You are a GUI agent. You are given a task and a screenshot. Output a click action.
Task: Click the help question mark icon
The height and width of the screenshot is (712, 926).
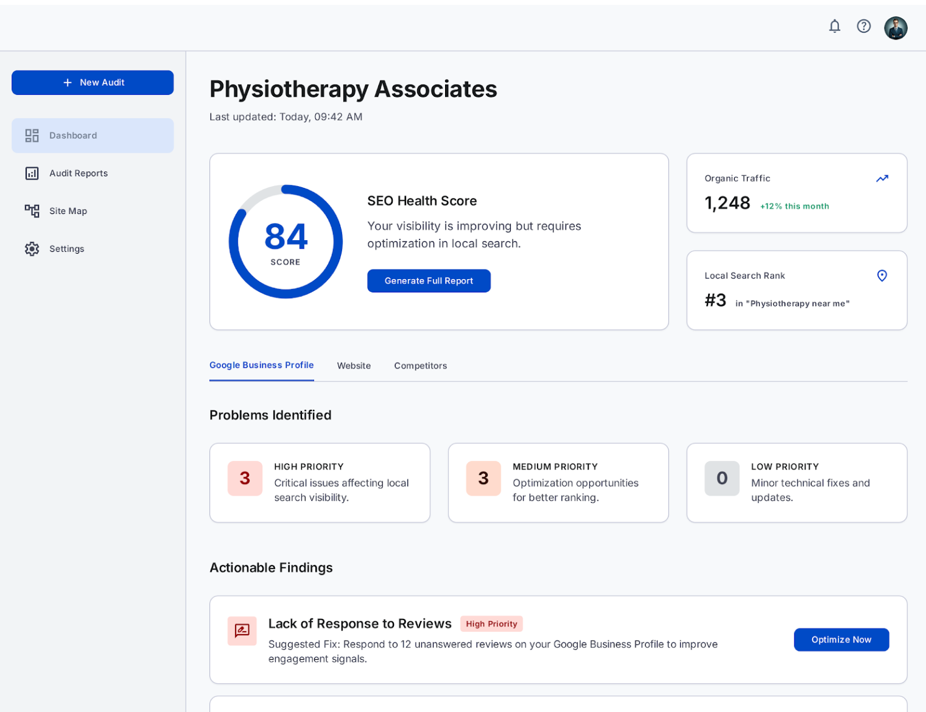(863, 26)
